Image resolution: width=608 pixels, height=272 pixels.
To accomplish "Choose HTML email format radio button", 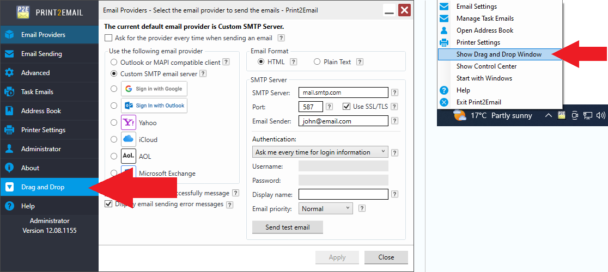I will (x=261, y=62).
